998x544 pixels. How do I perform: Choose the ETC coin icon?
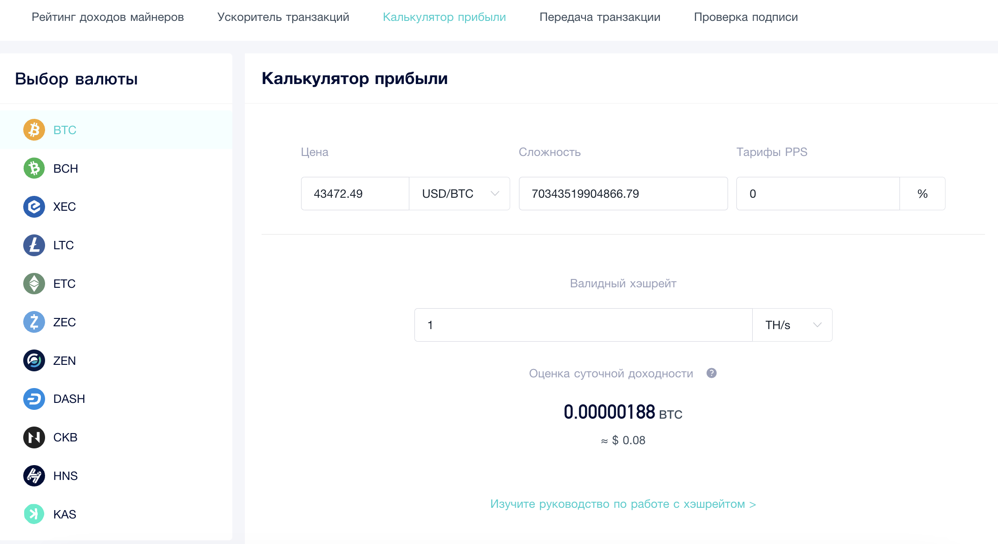click(34, 284)
